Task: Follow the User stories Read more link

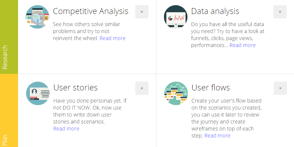Action: pyautogui.click(x=66, y=129)
